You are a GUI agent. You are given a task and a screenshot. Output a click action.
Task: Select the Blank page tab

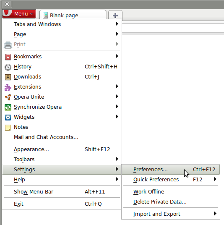pos(73,15)
